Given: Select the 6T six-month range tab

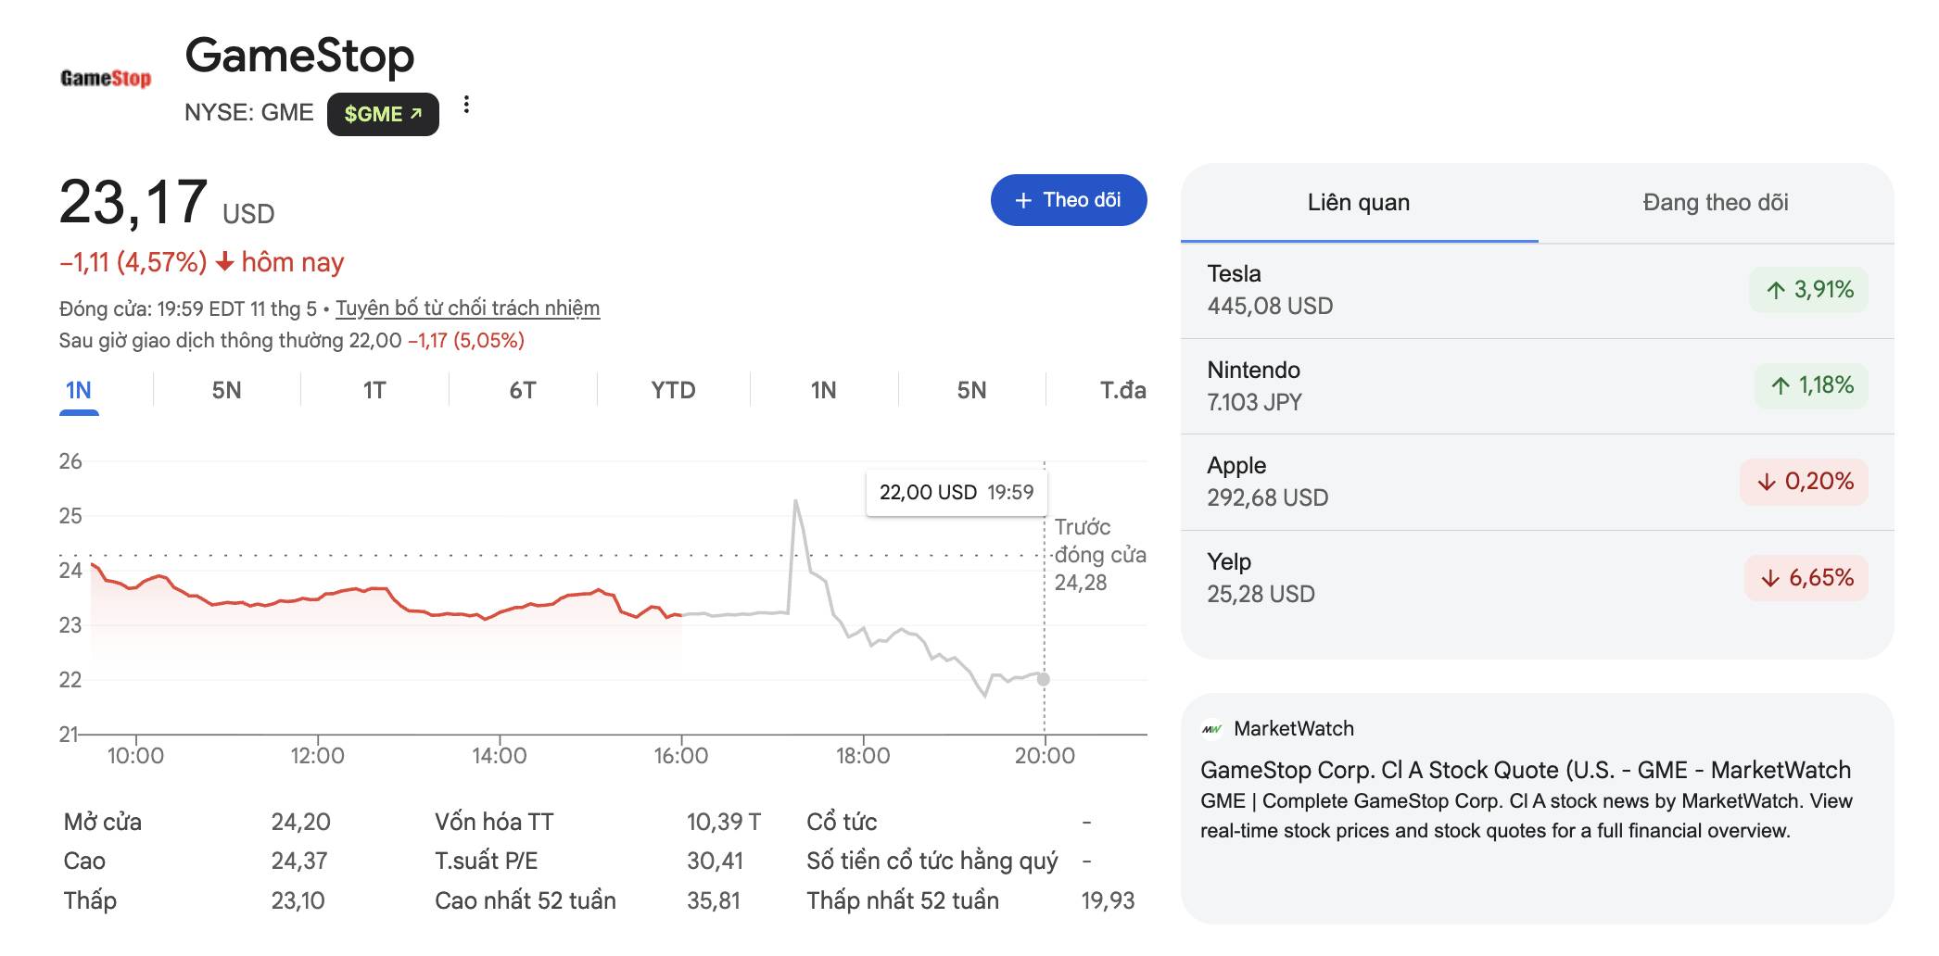Looking at the screenshot, I should pyautogui.click(x=523, y=391).
